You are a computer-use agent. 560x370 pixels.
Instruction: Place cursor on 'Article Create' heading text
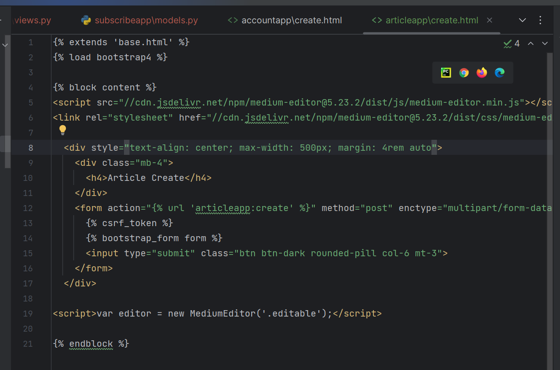(x=146, y=178)
